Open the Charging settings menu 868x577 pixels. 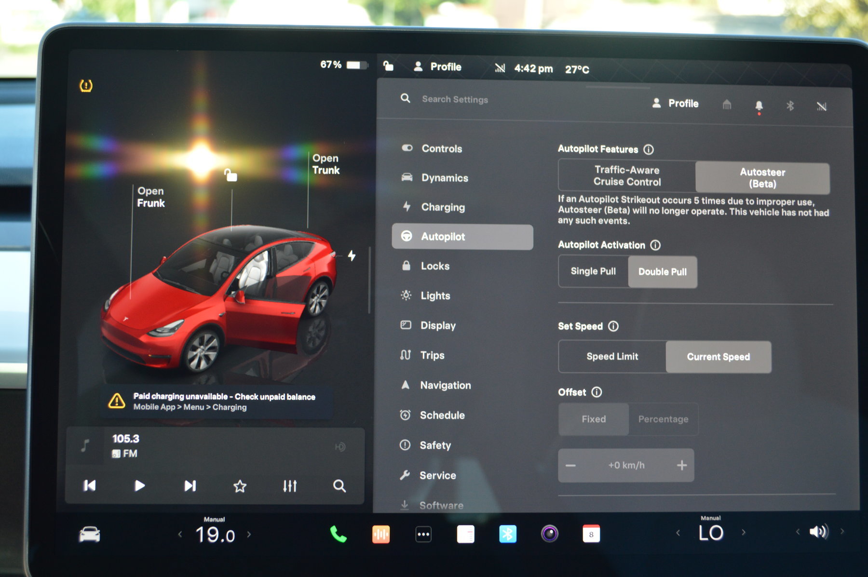coord(443,207)
